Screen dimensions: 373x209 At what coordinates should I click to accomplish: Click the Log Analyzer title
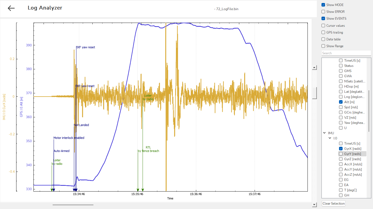(45, 8)
